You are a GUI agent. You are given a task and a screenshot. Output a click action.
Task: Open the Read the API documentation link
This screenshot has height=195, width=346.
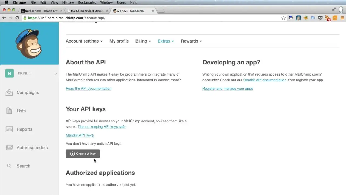88,89
